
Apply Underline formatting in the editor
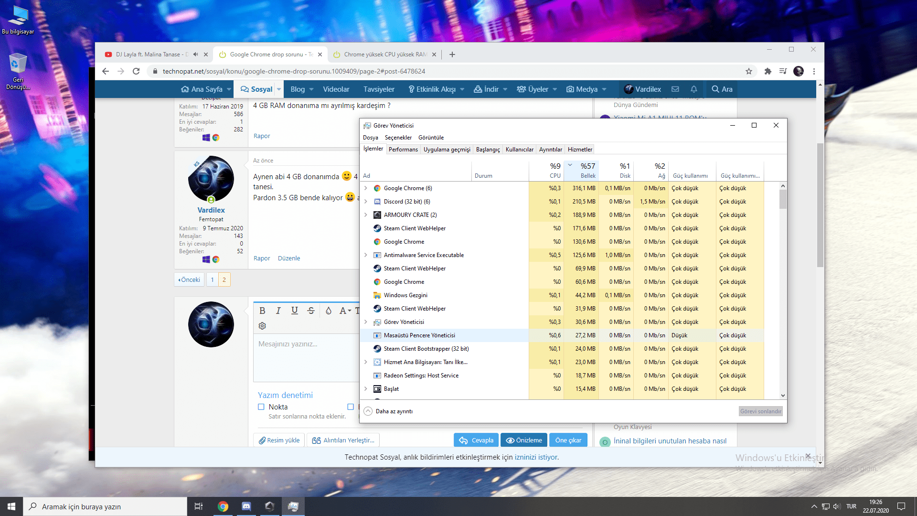point(295,311)
